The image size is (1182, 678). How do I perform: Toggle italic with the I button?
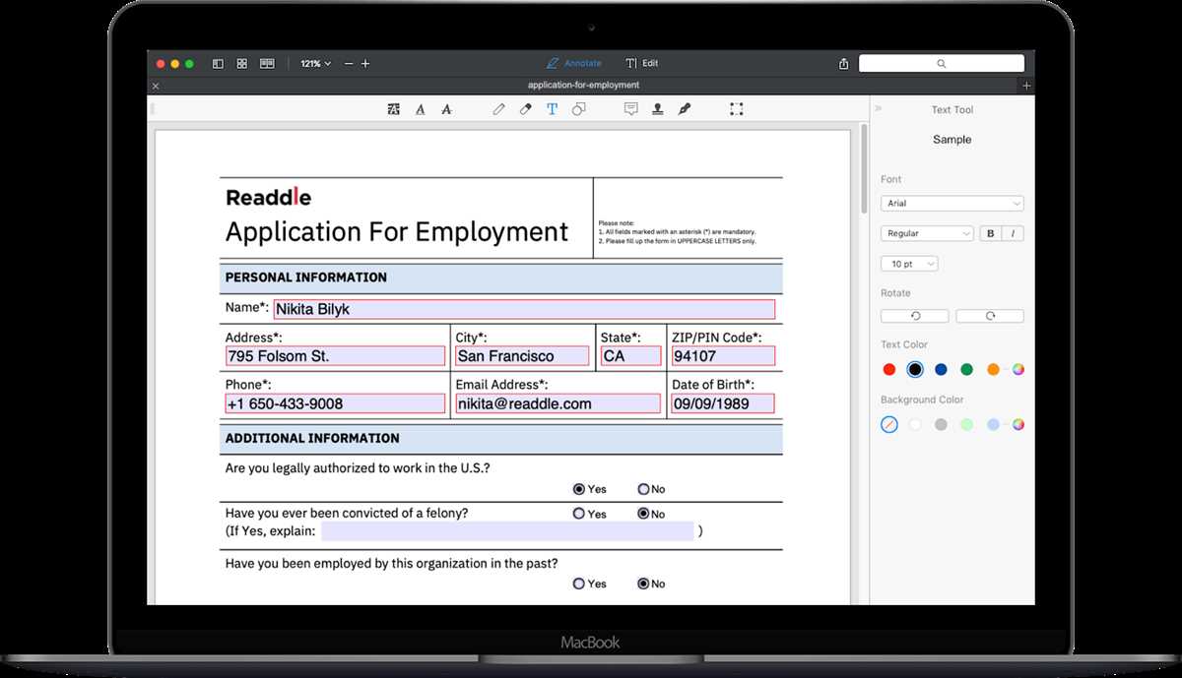tap(1013, 233)
